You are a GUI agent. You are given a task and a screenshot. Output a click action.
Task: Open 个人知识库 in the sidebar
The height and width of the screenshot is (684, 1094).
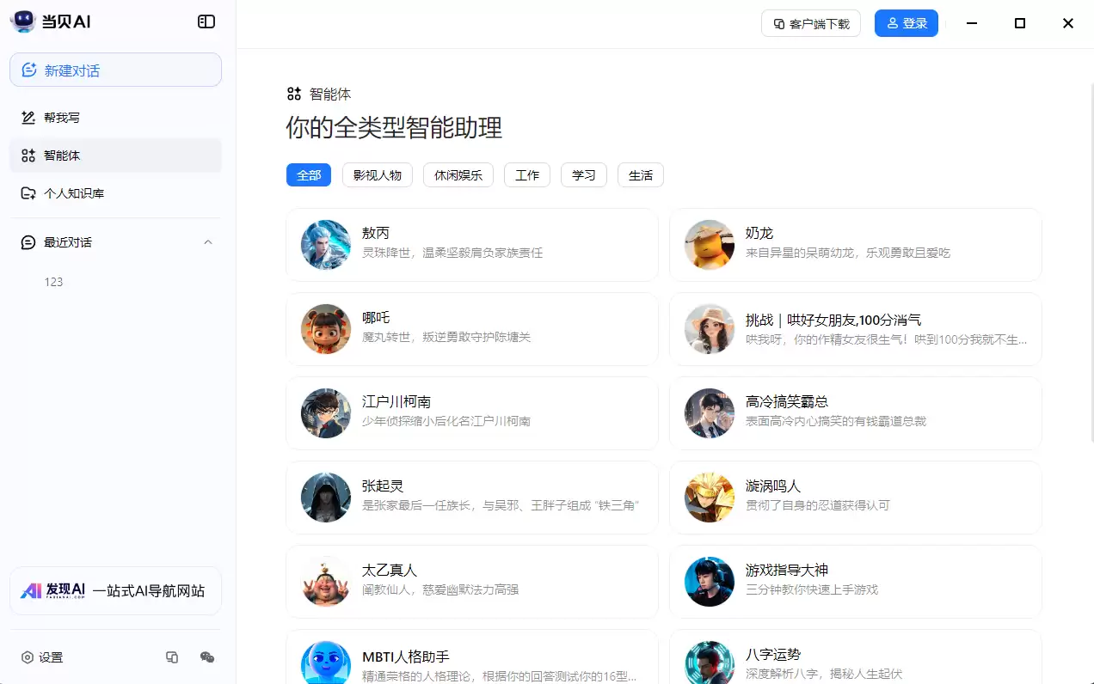74,193
